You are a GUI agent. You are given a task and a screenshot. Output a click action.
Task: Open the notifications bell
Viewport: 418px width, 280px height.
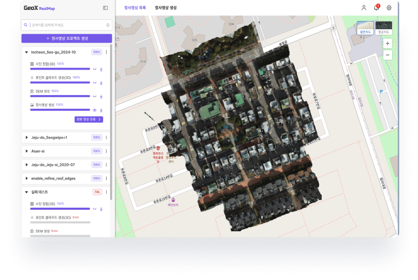[x=377, y=8]
